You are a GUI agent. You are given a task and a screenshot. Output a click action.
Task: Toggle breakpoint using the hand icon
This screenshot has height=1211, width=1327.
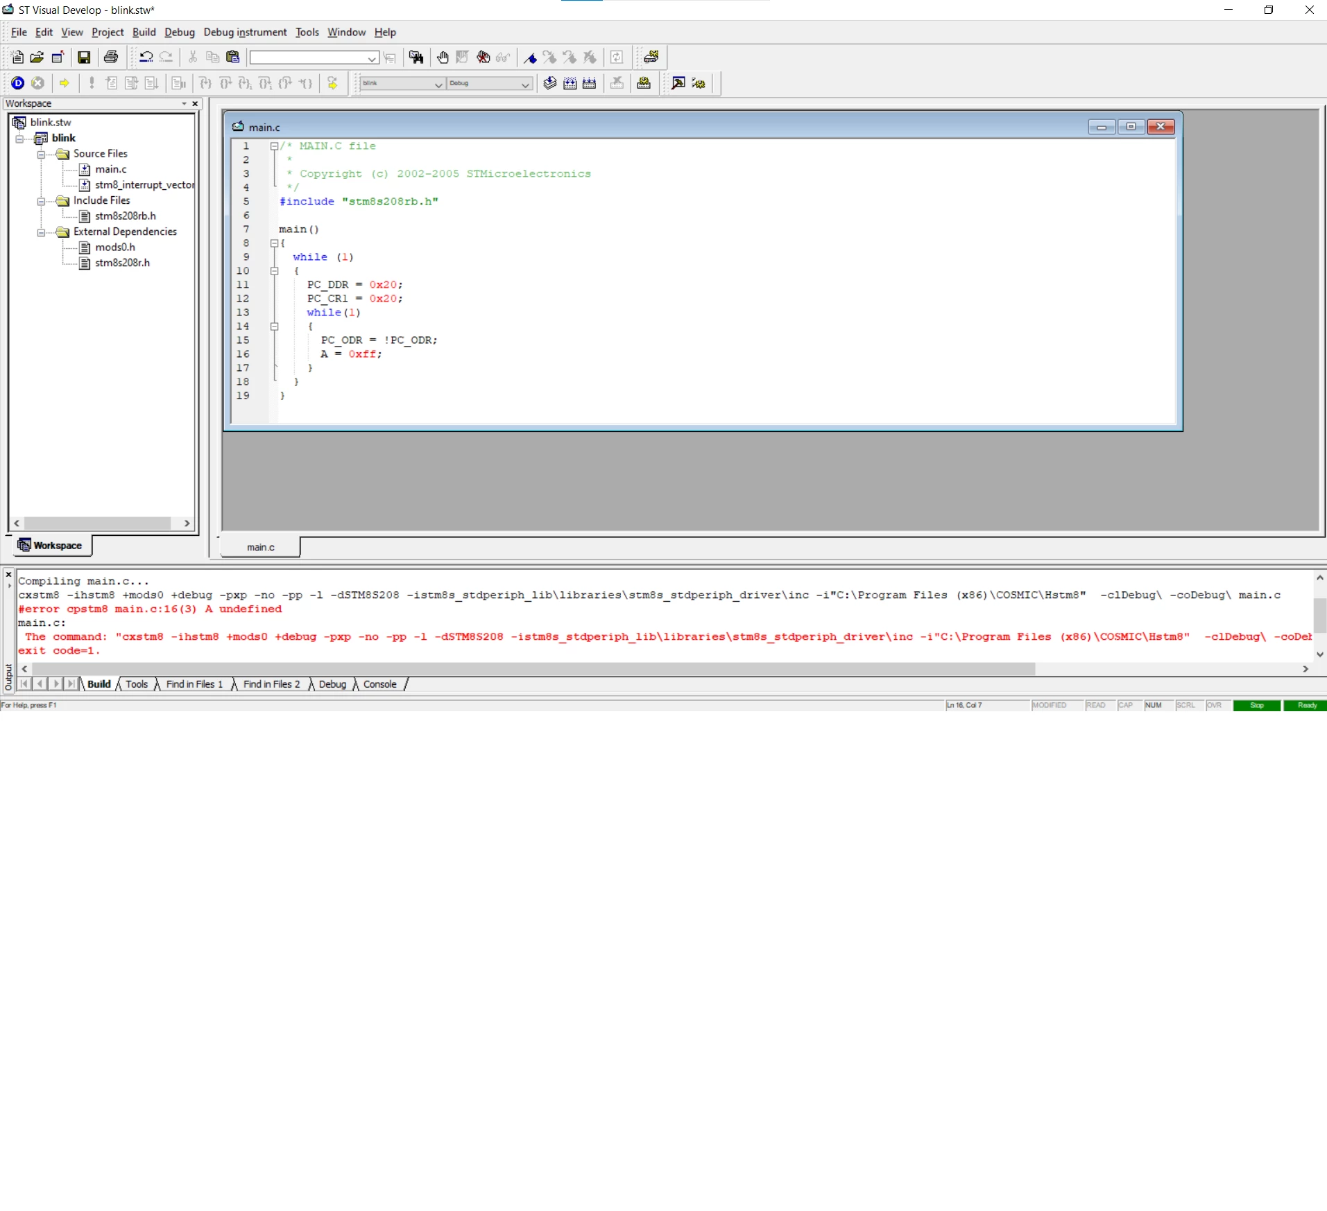[x=443, y=58]
